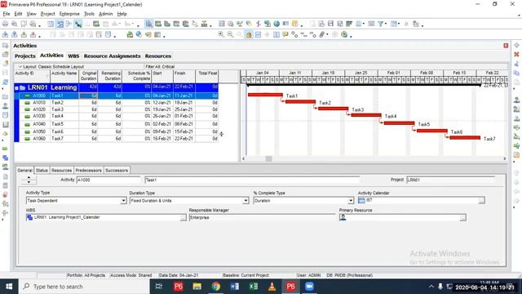The width and height of the screenshot is (522, 294).
Task: Open the Admin menu
Action: pos(105,14)
